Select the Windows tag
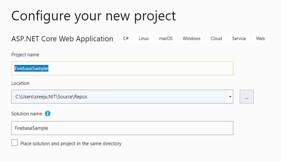The image size is (281, 162). (191, 39)
